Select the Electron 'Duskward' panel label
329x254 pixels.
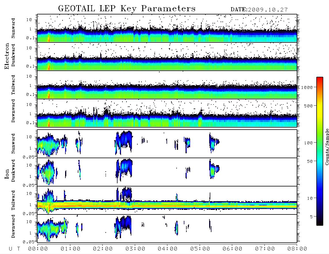tap(13, 55)
